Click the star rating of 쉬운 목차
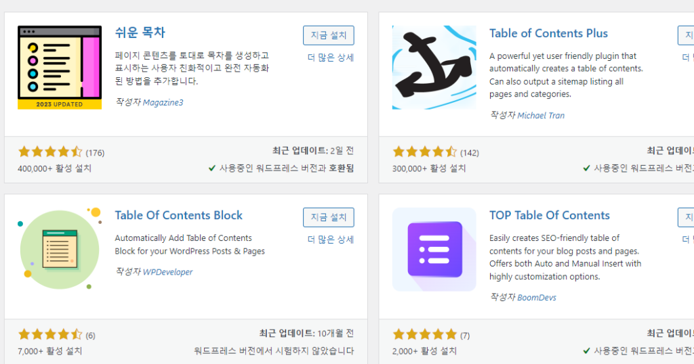Image resolution: width=694 pixels, height=364 pixels. coord(50,152)
